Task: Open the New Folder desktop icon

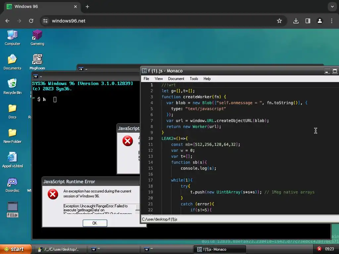Action: tap(12, 136)
